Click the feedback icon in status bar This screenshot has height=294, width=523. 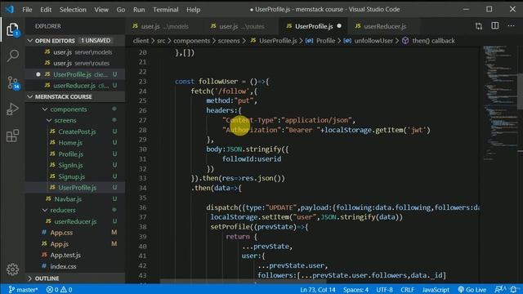(499, 290)
